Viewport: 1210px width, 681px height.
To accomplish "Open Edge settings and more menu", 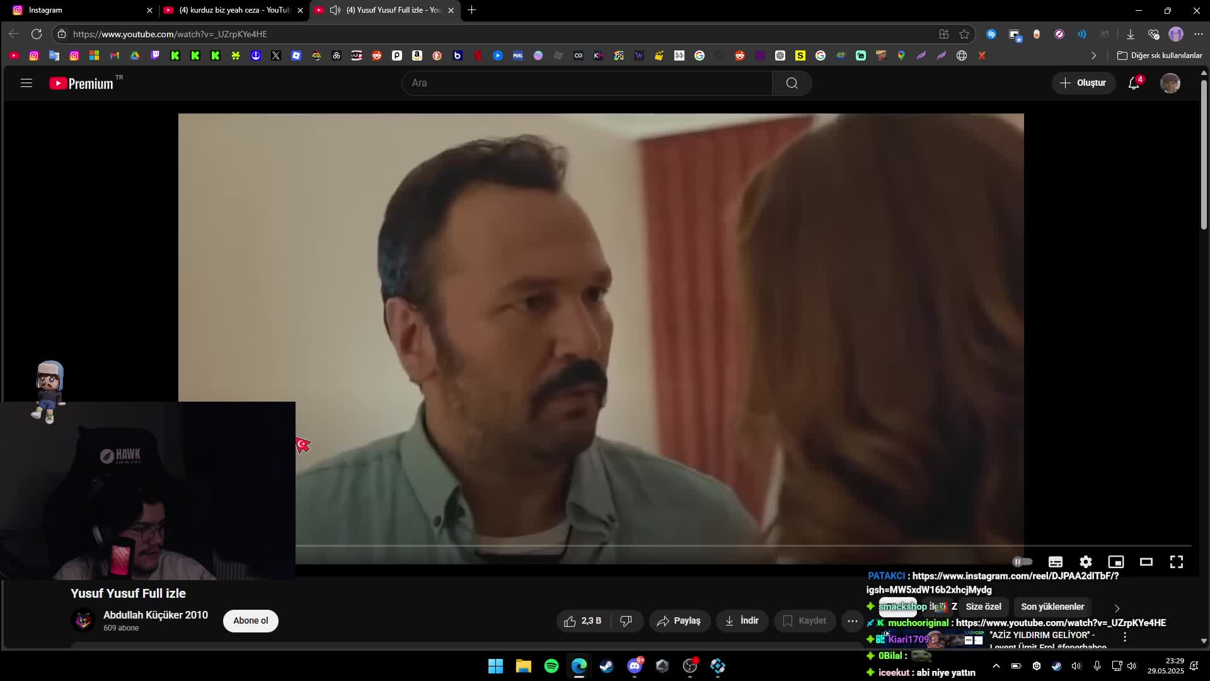I will [1199, 34].
